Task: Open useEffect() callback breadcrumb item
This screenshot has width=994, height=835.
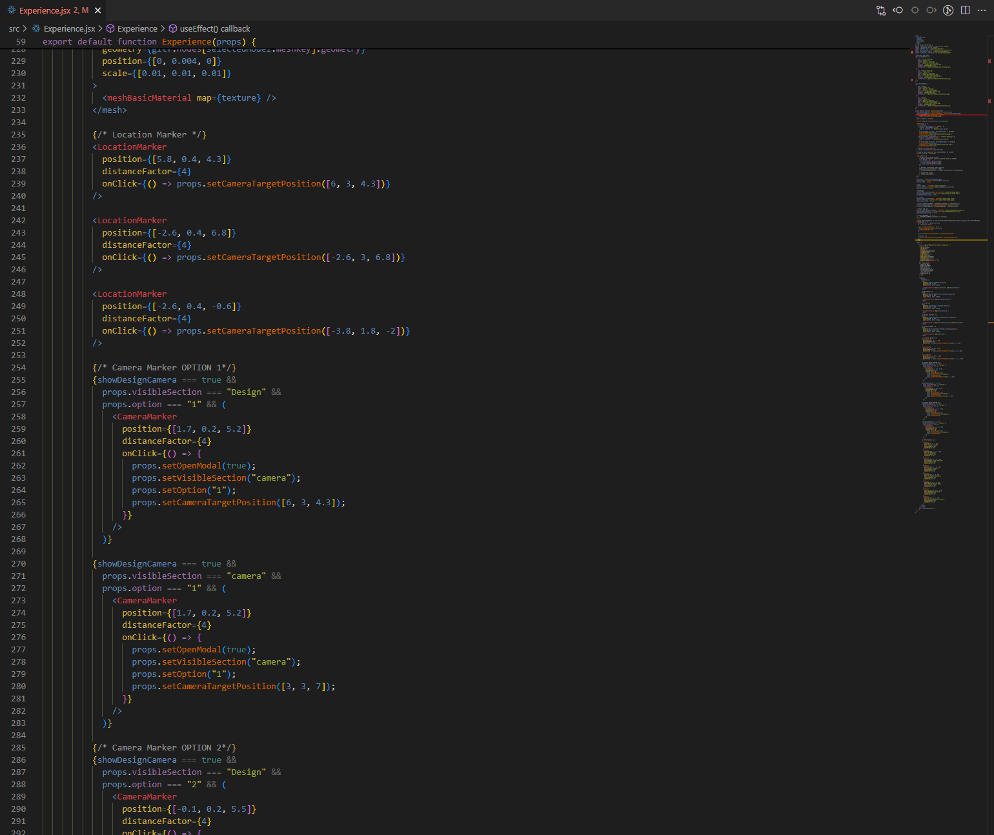Action: (x=214, y=29)
